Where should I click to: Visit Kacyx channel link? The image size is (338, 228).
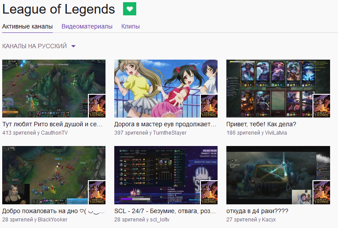tap(269, 220)
